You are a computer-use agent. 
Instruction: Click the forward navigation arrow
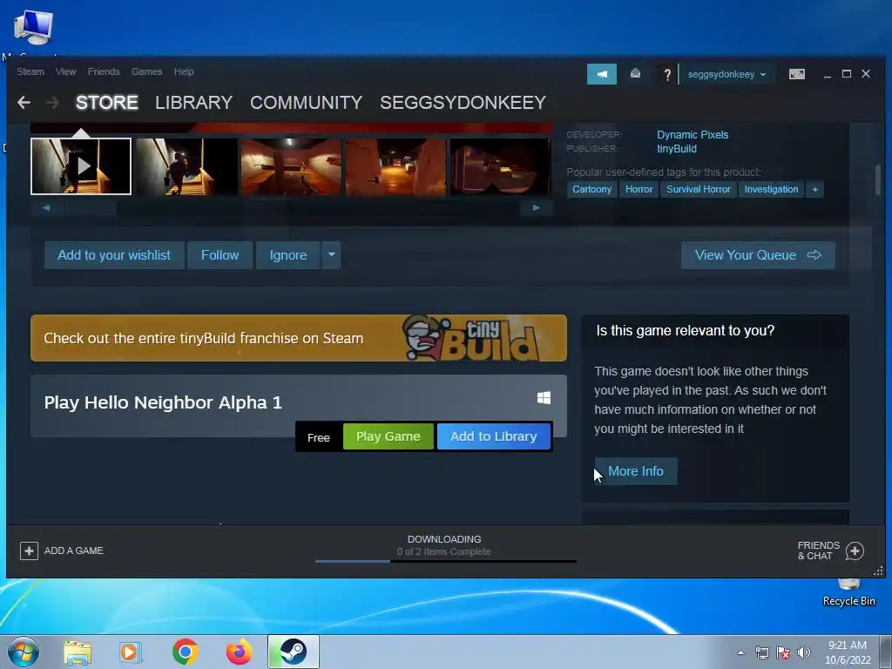tap(52, 103)
